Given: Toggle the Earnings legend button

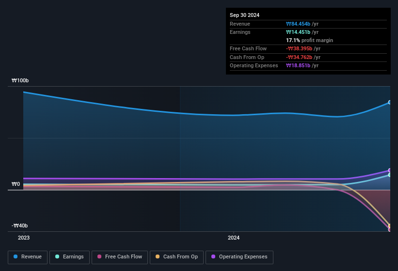Looking at the screenshot, I should tap(69, 257).
